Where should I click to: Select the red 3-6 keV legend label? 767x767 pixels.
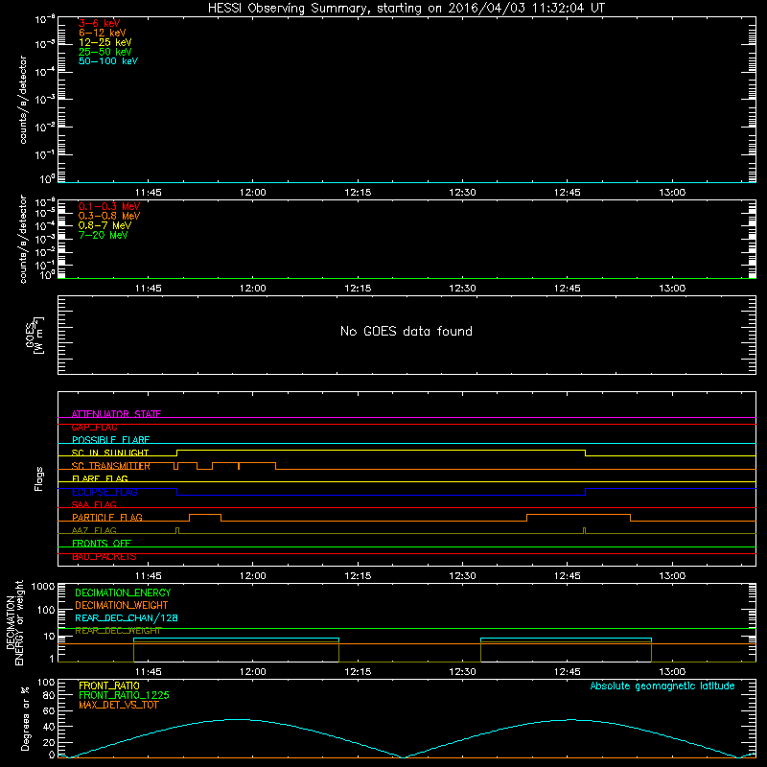pyautogui.click(x=99, y=23)
